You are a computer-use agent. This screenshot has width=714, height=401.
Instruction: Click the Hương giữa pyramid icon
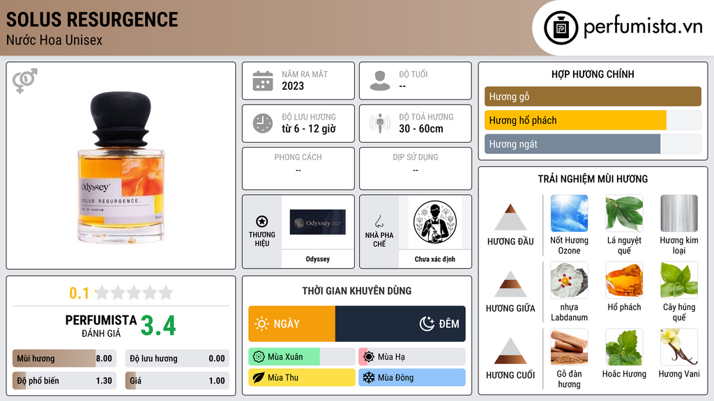(x=510, y=284)
